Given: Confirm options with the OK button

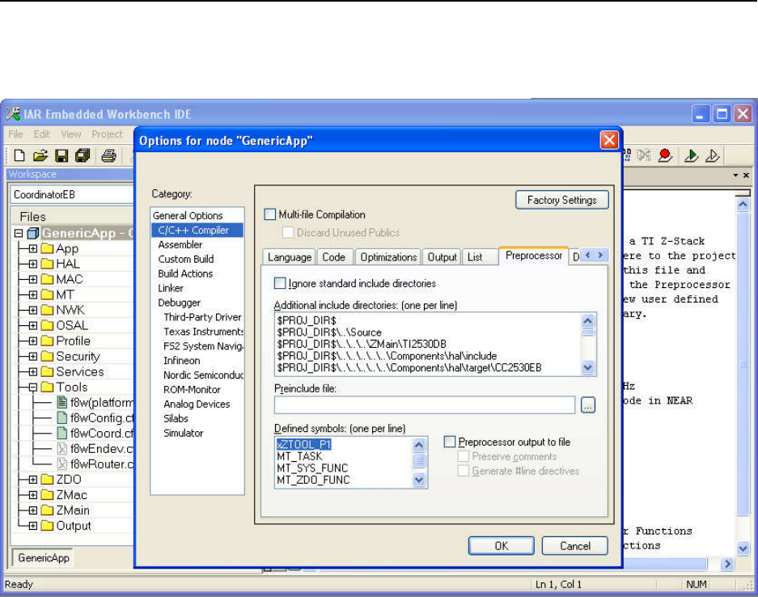Looking at the screenshot, I should pyautogui.click(x=502, y=546).
